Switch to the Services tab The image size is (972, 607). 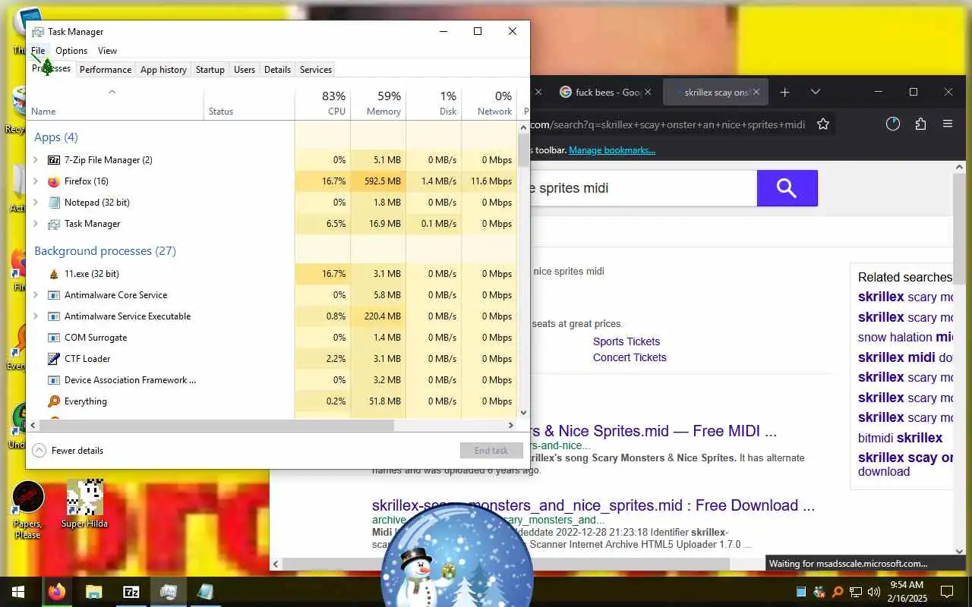click(x=316, y=69)
